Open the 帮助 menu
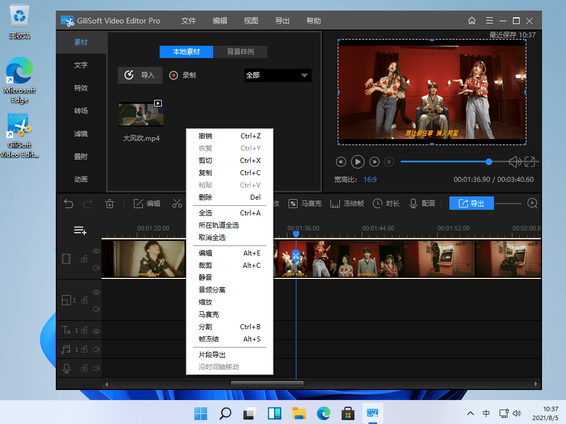The height and width of the screenshot is (424, 566). click(x=313, y=21)
